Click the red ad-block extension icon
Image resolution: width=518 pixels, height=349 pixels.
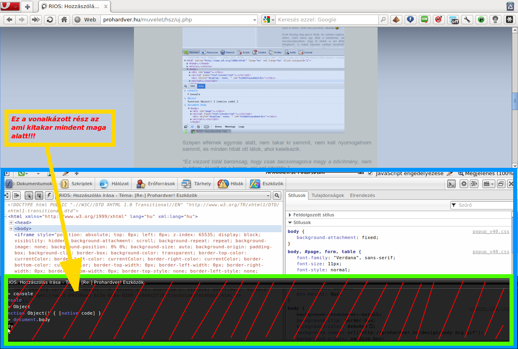click(439, 19)
